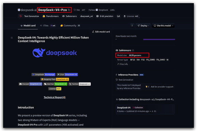Click the License: mit tag

click(x=131, y=16)
